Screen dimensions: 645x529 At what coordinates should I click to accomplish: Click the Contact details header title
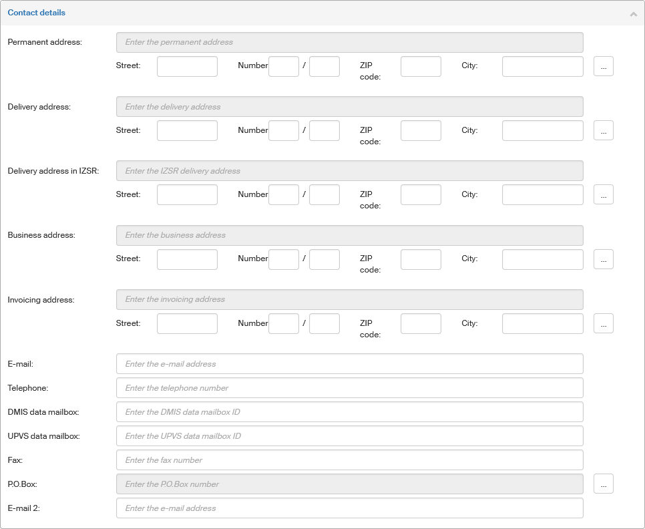pyautogui.click(x=37, y=13)
